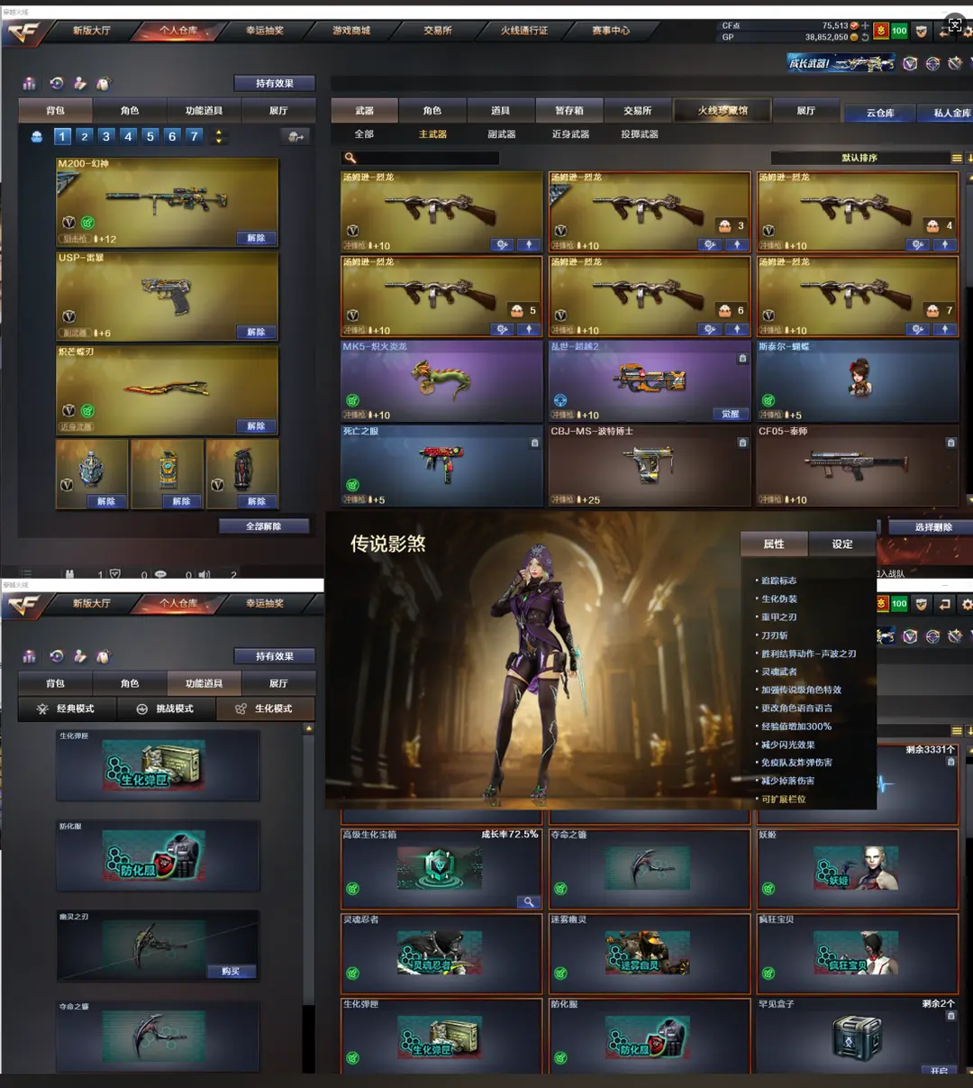Select the CBJ-MS-波特博士 weapon card

(x=650, y=465)
